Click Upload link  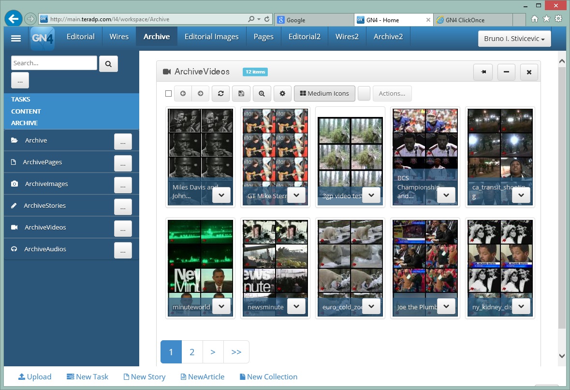35,377
